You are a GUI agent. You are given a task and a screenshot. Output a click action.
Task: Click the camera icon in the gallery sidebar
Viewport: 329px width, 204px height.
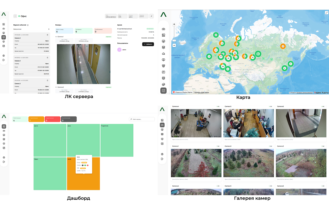(162, 125)
